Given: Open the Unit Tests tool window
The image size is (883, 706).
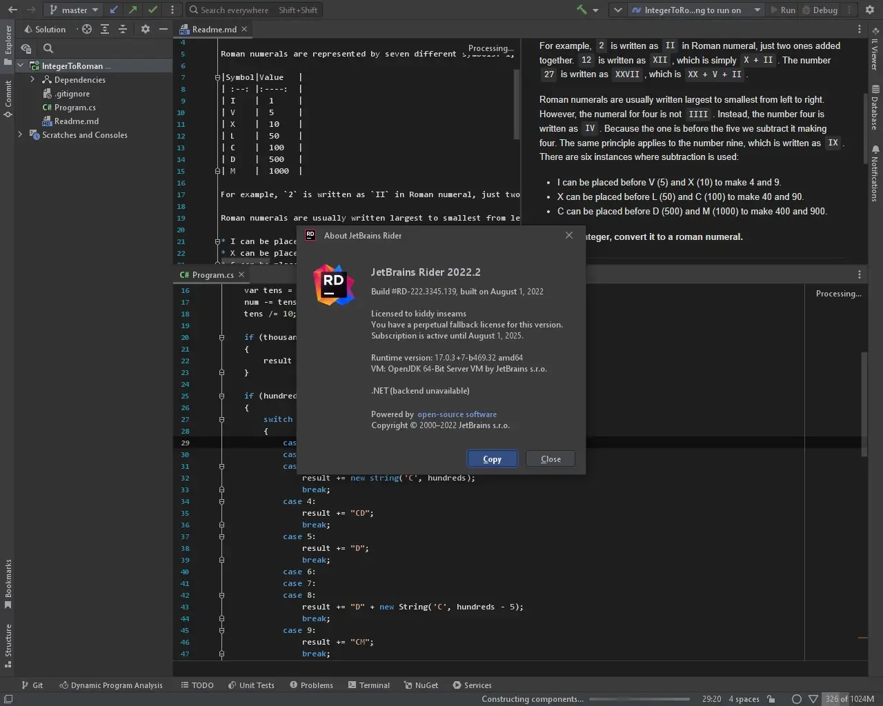Looking at the screenshot, I should click(x=251, y=685).
